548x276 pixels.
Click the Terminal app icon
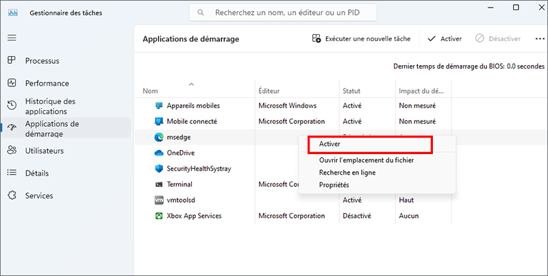pos(159,184)
